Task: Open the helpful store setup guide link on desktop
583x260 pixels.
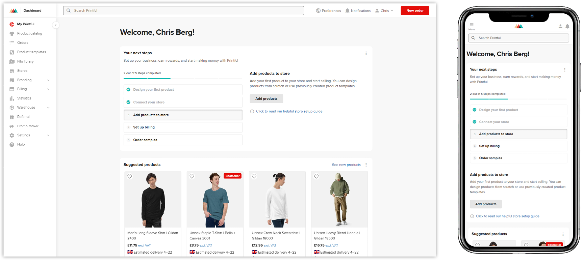Action: tap(289, 111)
